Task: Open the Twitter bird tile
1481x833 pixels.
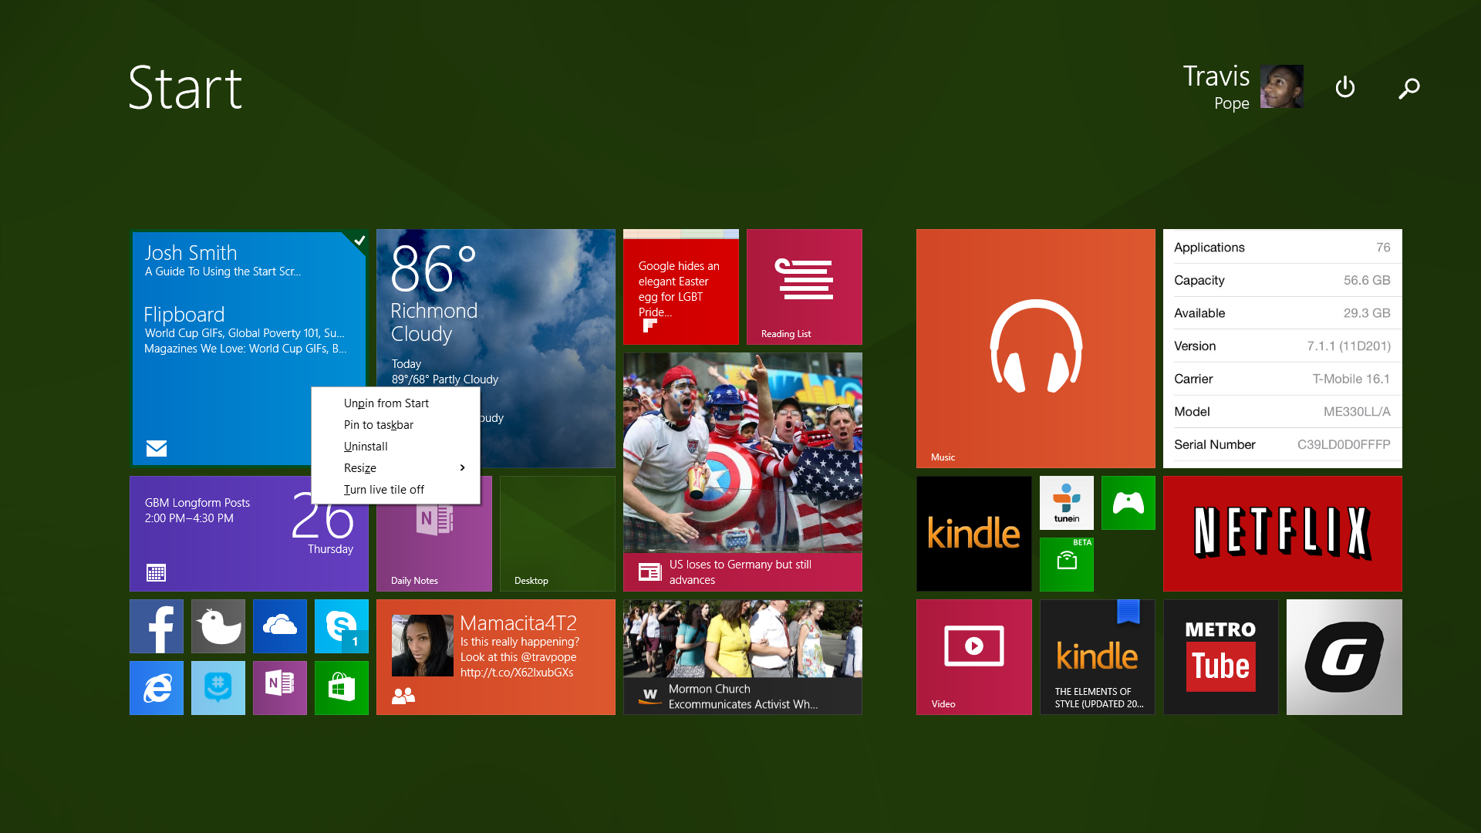Action: [218, 626]
